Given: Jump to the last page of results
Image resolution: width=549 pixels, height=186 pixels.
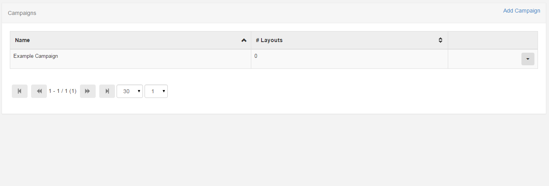Looking at the screenshot, I should [107, 91].
